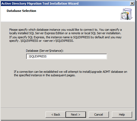The width and height of the screenshot is (137, 121).
Task: Click the 'Please specify which database instance' paragraph
Action: coord(66,32)
